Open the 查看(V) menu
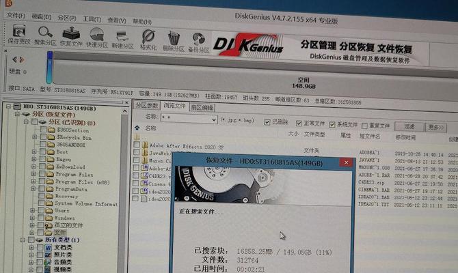The width and height of the screenshot is (458, 273). point(116,20)
